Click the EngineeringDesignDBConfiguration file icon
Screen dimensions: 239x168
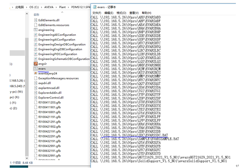(x=36, y=44)
